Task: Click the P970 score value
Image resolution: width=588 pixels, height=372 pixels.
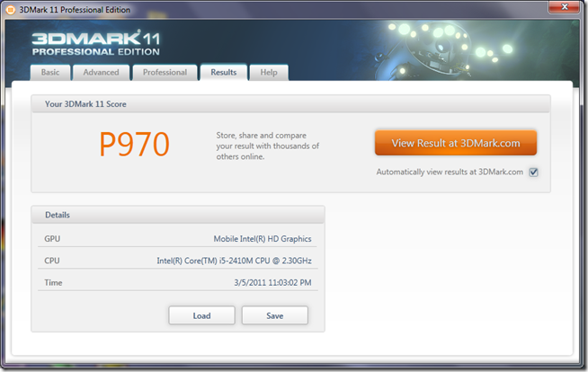Action: coord(133,144)
